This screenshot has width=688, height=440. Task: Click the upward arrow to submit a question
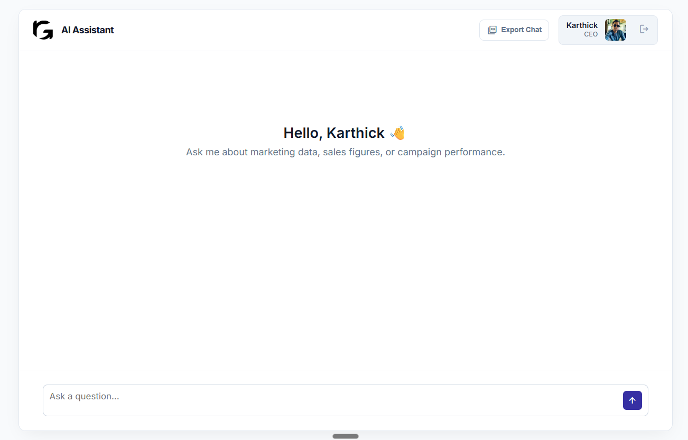632,400
